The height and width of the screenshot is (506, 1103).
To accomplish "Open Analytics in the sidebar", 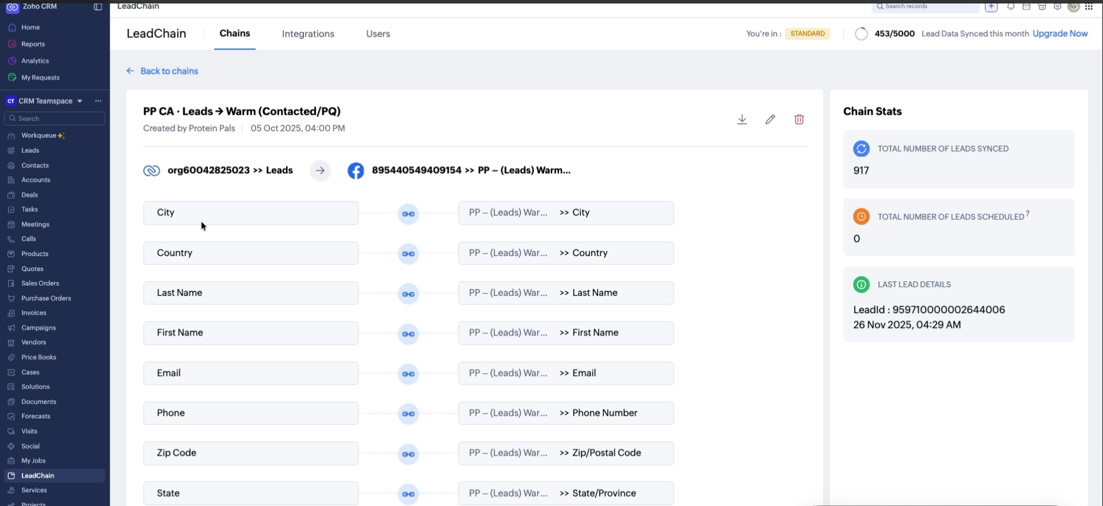I will tap(35, 61).
